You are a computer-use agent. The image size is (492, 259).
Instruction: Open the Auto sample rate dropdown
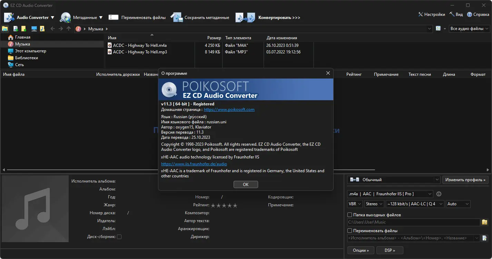tap(458, 204)
